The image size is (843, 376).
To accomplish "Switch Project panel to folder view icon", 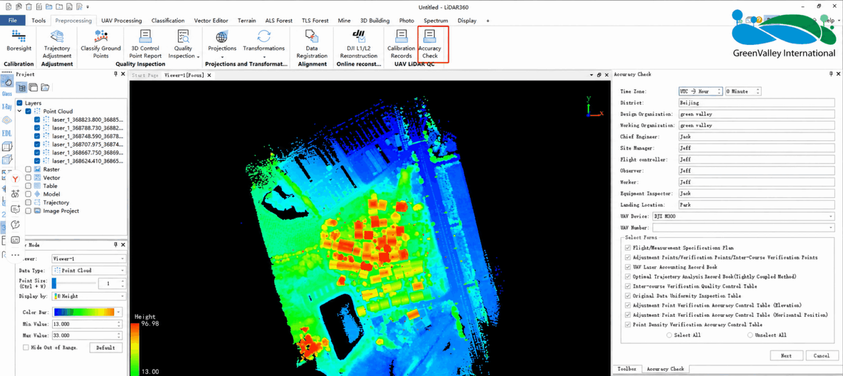I will (x=45, y=88).
